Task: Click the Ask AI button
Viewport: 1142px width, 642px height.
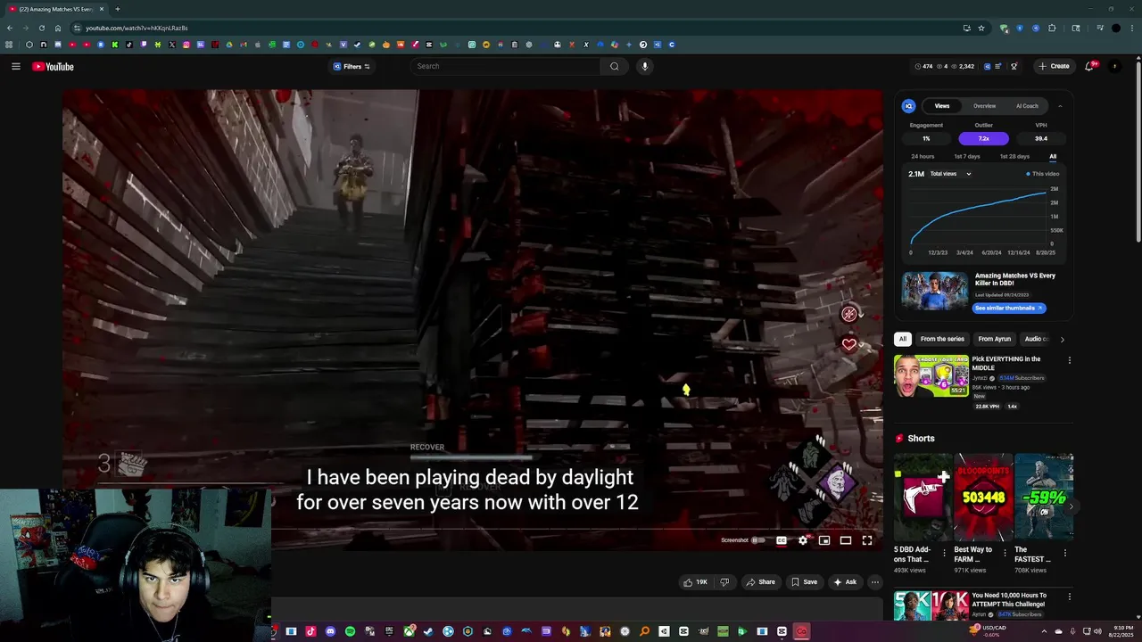Action: pyautogui.click(x=845, y=582)
